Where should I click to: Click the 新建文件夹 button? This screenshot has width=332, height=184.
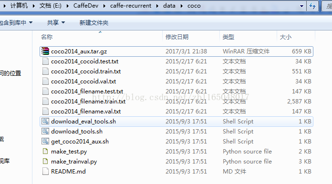coord(94,22)
